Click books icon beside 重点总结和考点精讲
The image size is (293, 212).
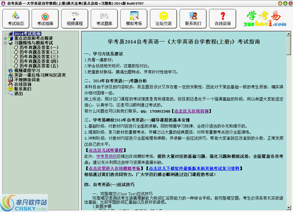point(11,38)
